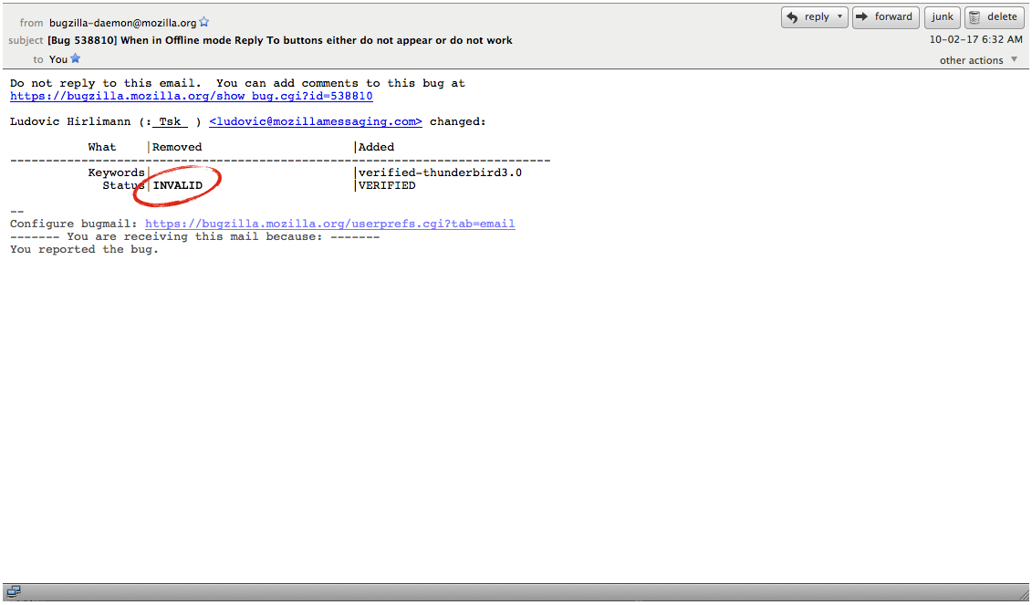
Task: Open the reply button dropdown arrow
Action: 839,17
